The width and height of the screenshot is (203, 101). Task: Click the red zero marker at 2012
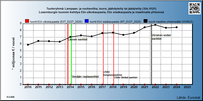click(49, 85)
